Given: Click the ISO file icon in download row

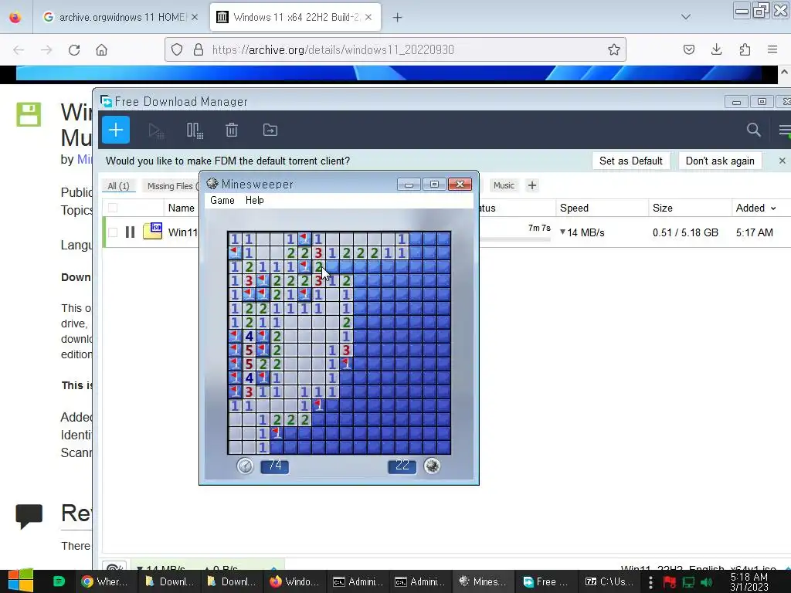Looking at the screenshot, I should pos(152,231).
